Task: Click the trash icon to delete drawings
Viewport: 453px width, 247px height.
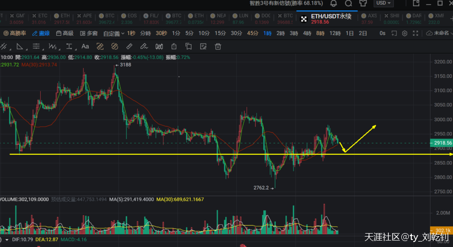Action: pos(218,47)
